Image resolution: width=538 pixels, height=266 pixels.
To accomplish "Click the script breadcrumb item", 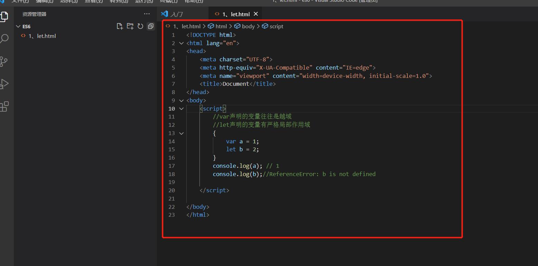I will (276, 26).
